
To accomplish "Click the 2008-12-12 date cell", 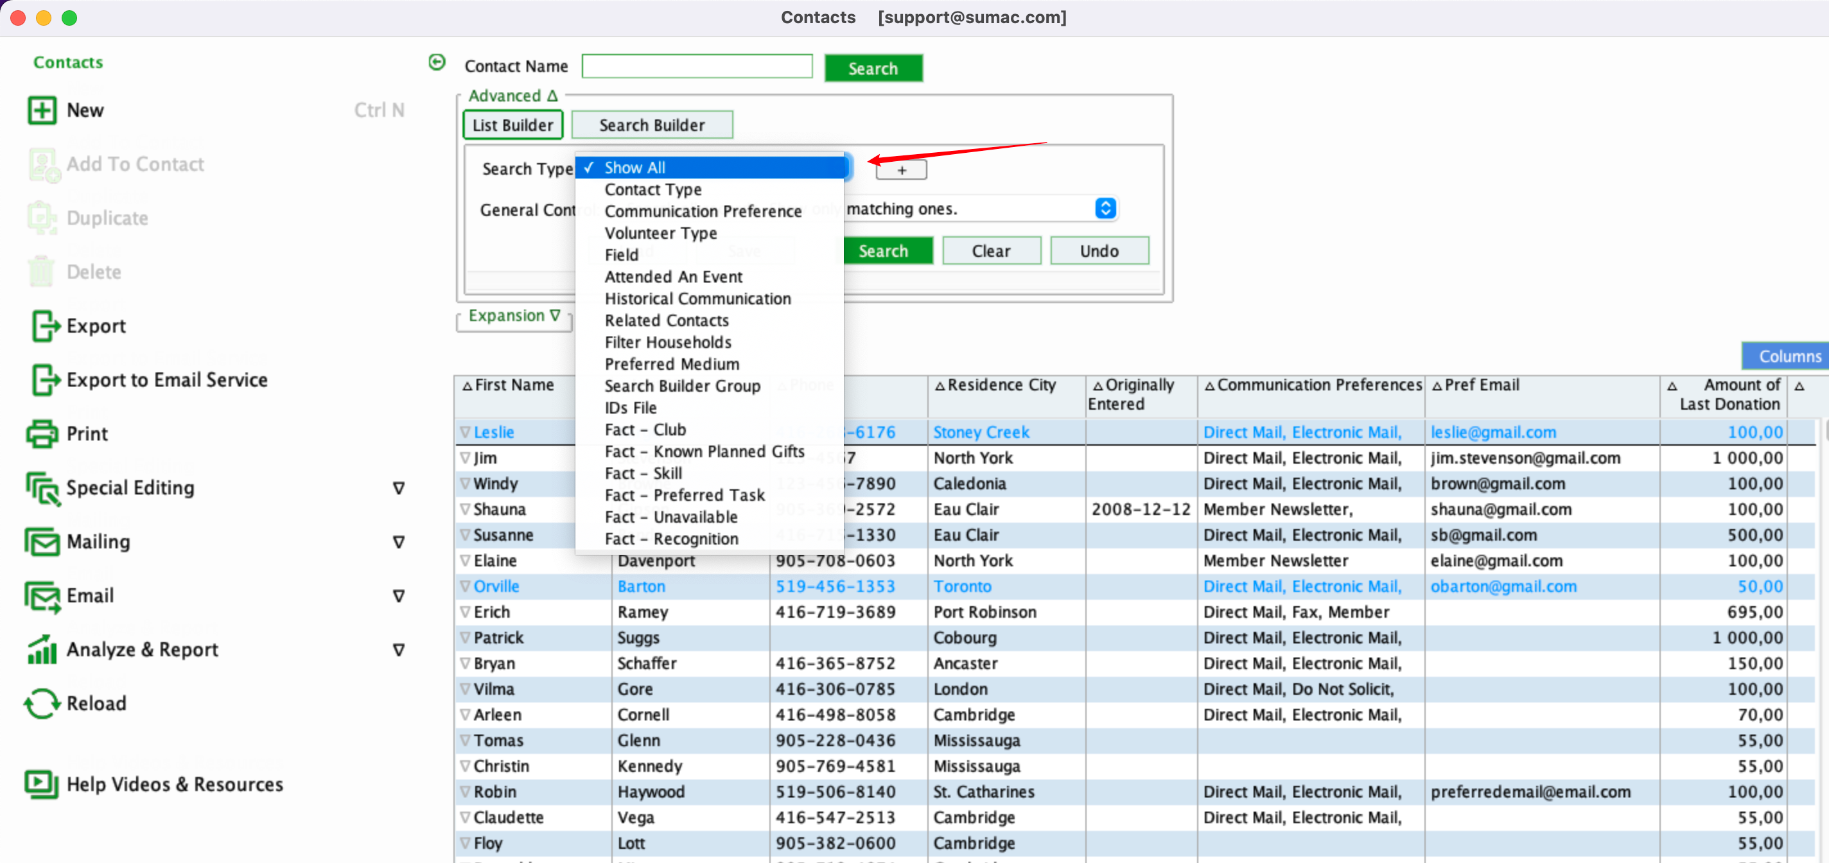I will 1141,510.
